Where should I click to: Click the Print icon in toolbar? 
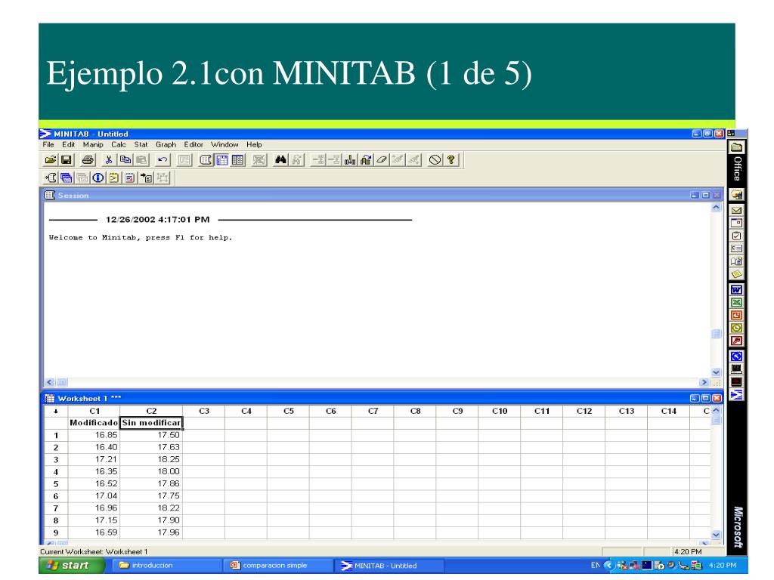pyautogui.click(x=88, y=160)
